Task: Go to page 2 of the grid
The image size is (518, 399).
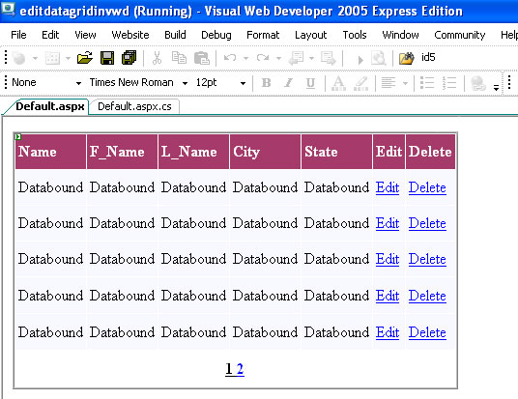Action: 241,369
